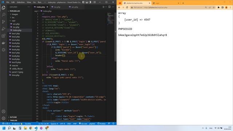Expand the images folder
The height and width of the screenshot is (131, 233).
coord(15,15)
